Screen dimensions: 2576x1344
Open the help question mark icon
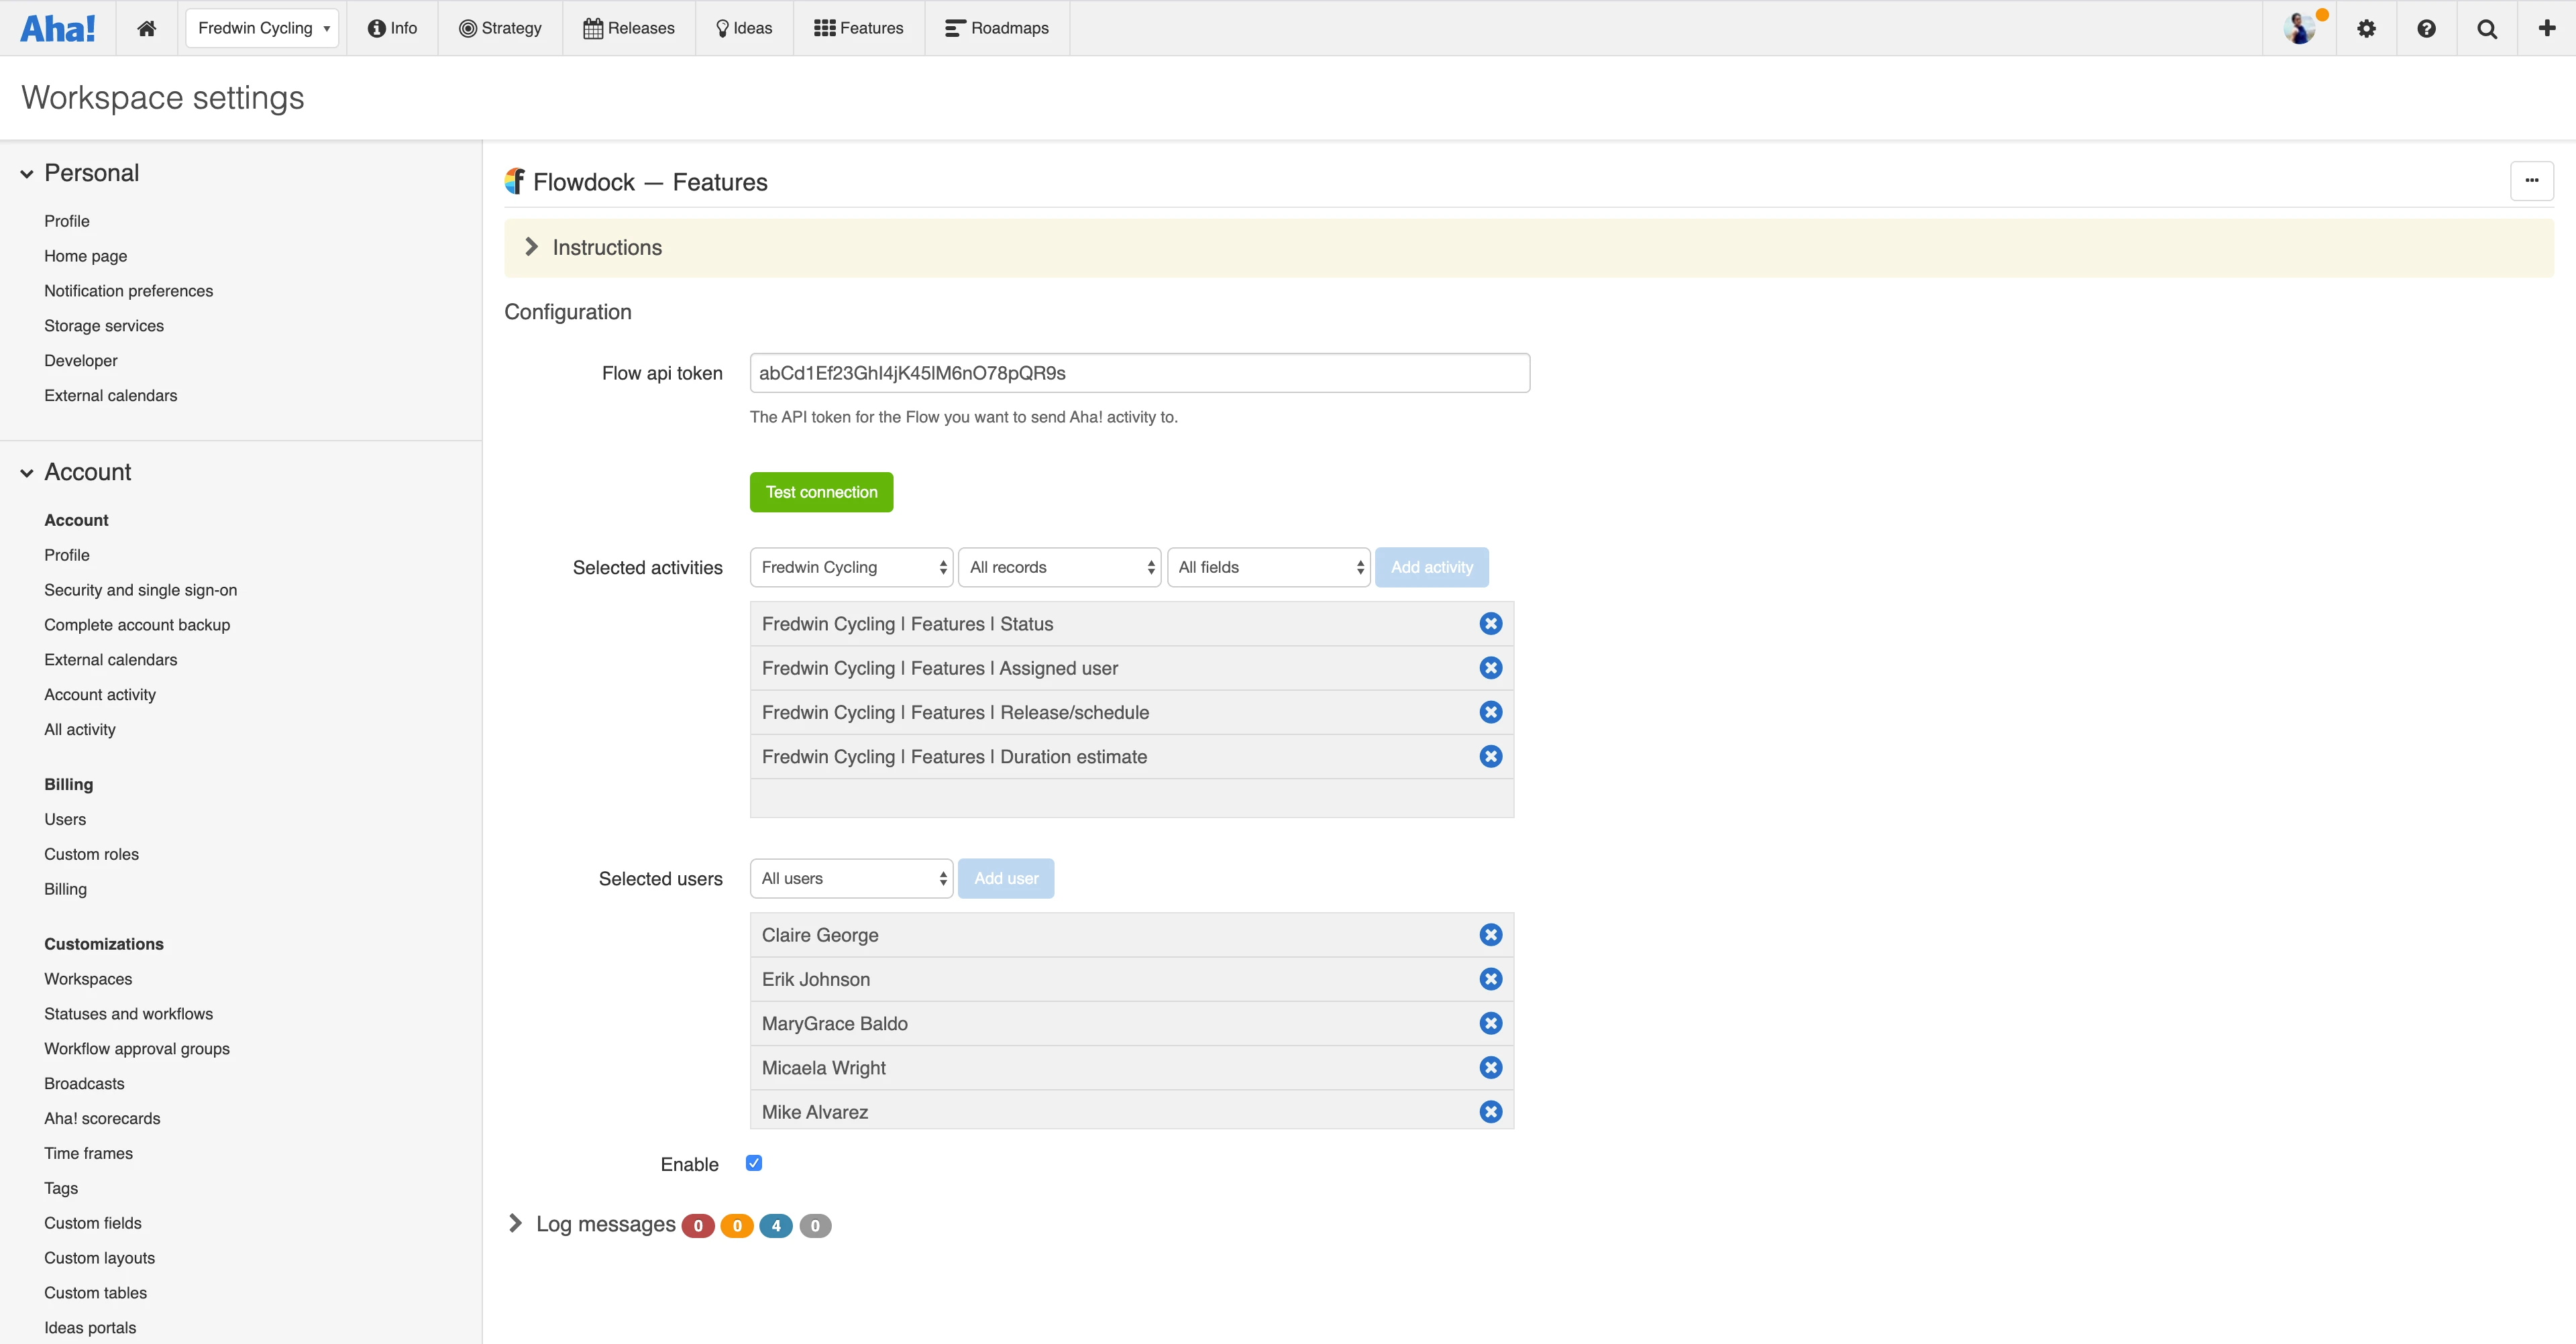pos(2427,27)
